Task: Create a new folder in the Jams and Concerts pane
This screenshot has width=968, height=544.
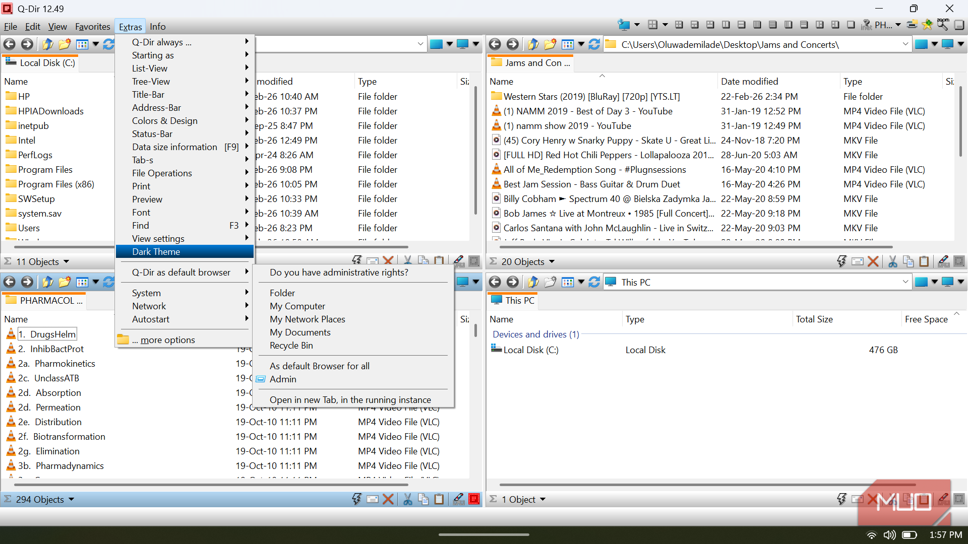Action: (550, 44)
